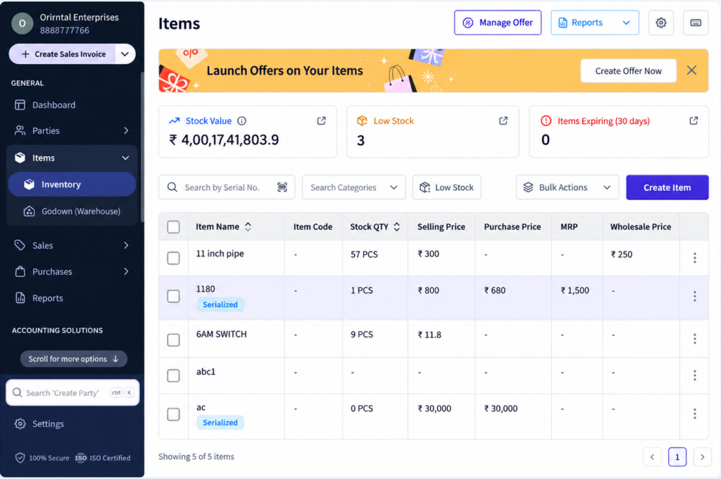Click the 6AM SWITCH item name

click(x=221, y=334)
